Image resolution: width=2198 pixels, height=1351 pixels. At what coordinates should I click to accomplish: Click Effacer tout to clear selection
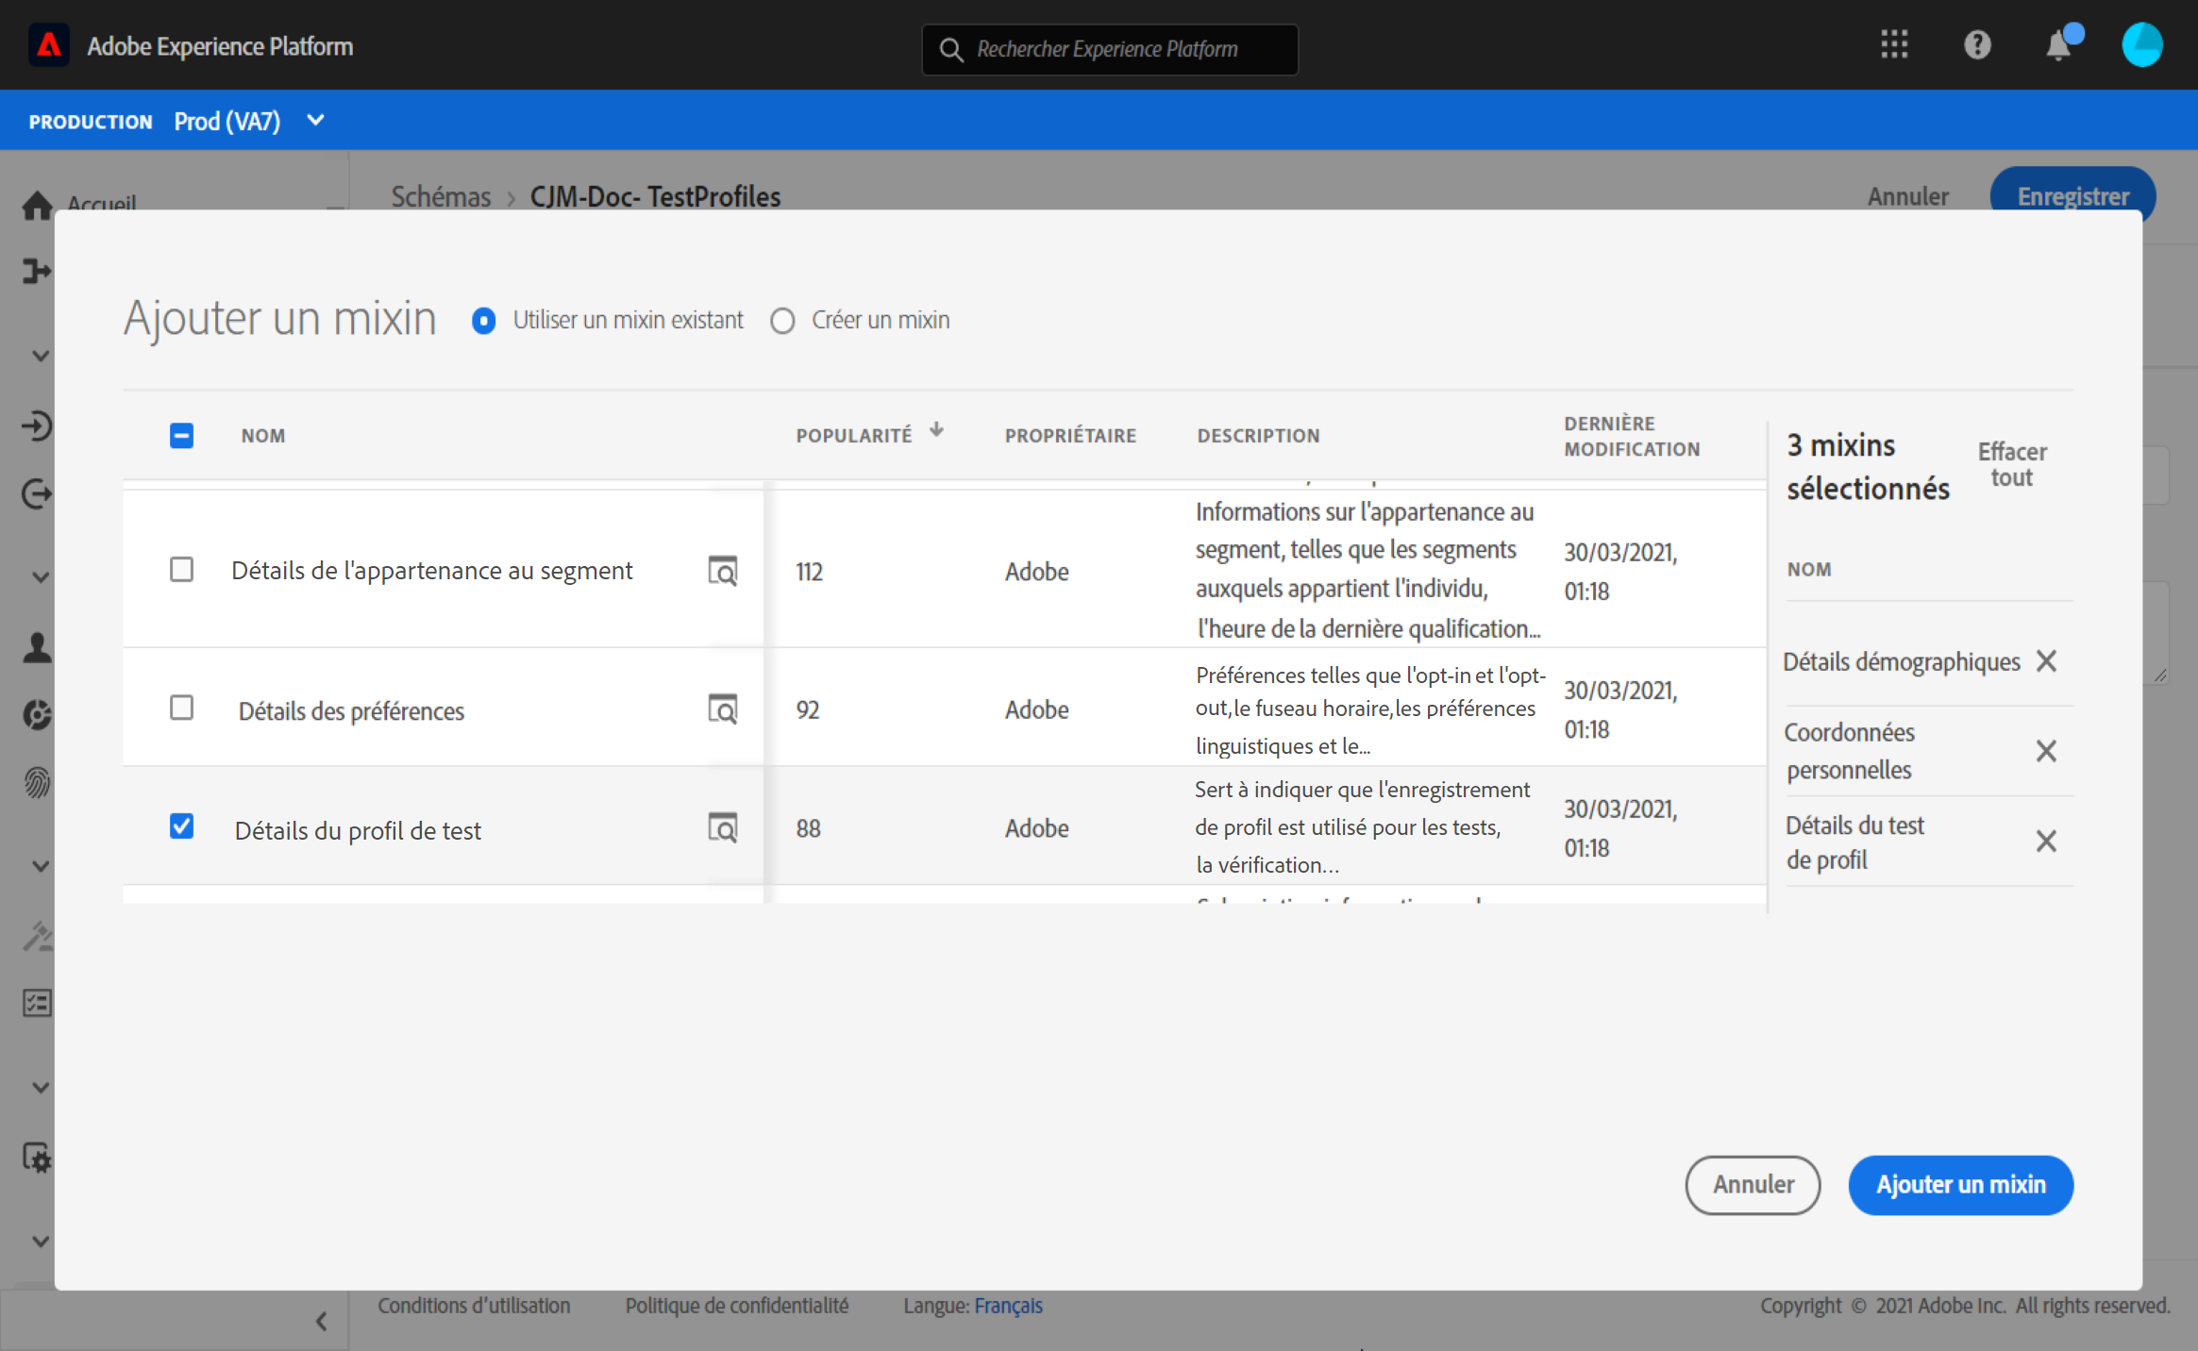[x=2011, y=464]
